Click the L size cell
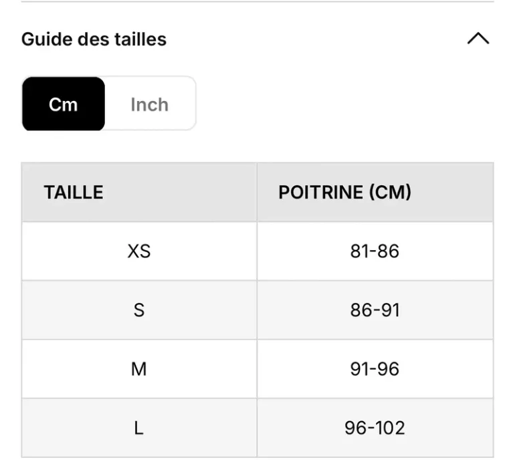Viewport: 515px width, 472px height. pos(139,428)
